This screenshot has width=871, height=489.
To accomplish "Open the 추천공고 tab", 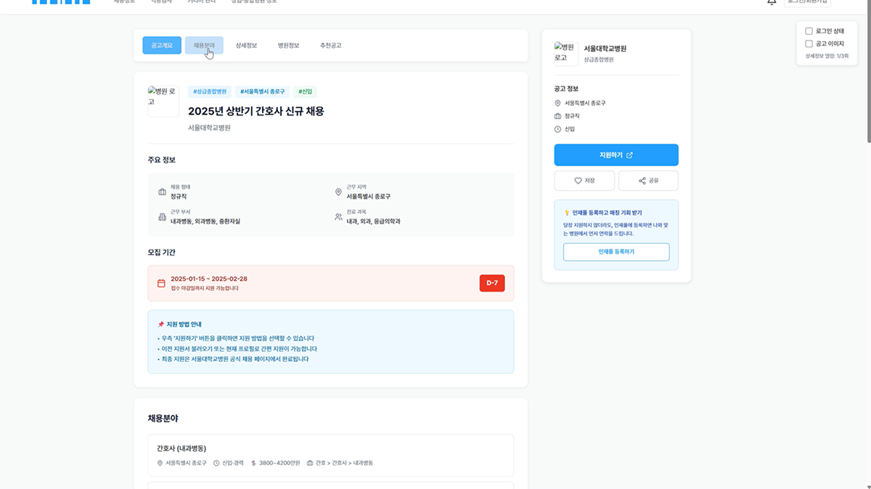I will 330,45.
